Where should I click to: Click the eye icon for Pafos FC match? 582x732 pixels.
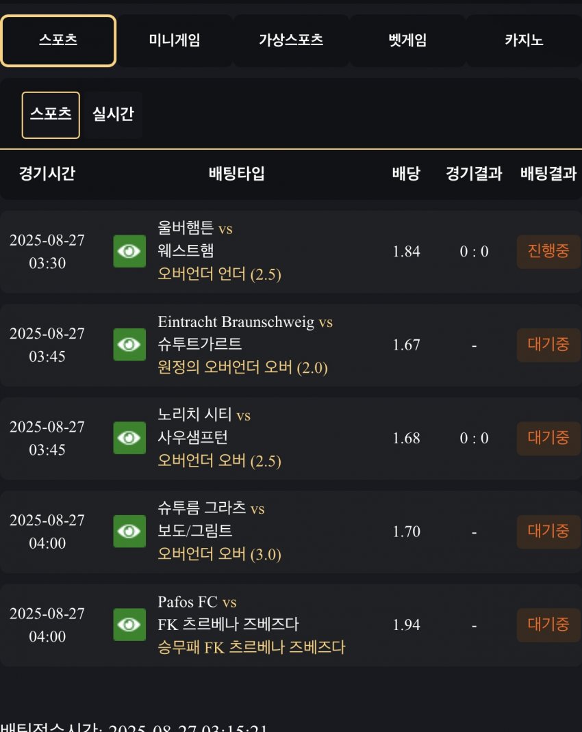pos(129,625)
